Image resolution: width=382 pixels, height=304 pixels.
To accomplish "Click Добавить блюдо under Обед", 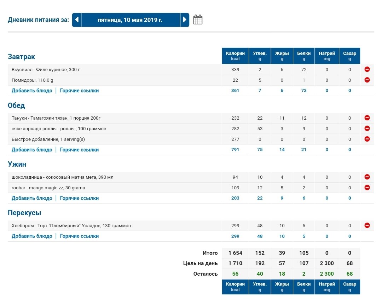I will tap(32, 150).
